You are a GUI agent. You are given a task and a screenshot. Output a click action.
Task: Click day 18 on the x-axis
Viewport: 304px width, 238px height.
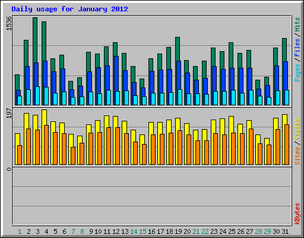point(169,231)
